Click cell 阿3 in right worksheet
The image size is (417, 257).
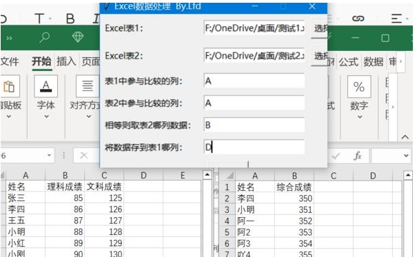255,243
